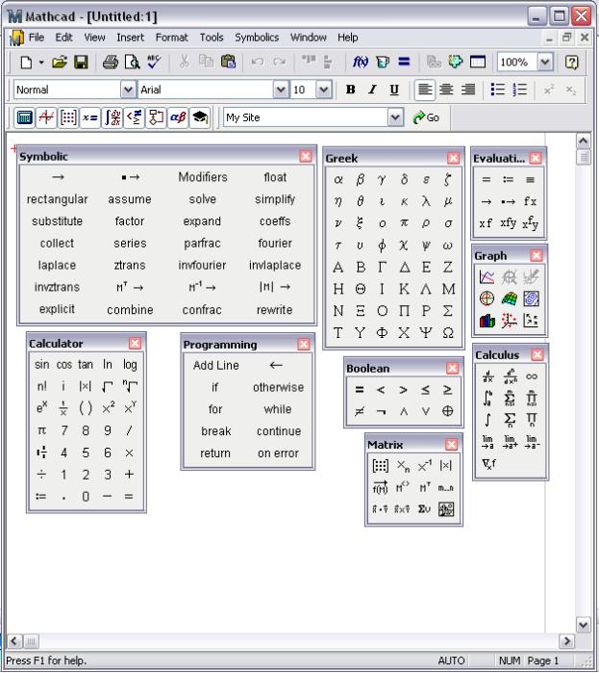599x673 pixels.
Task: Open the Help question mark icon
Action: [x=571, y=63]
